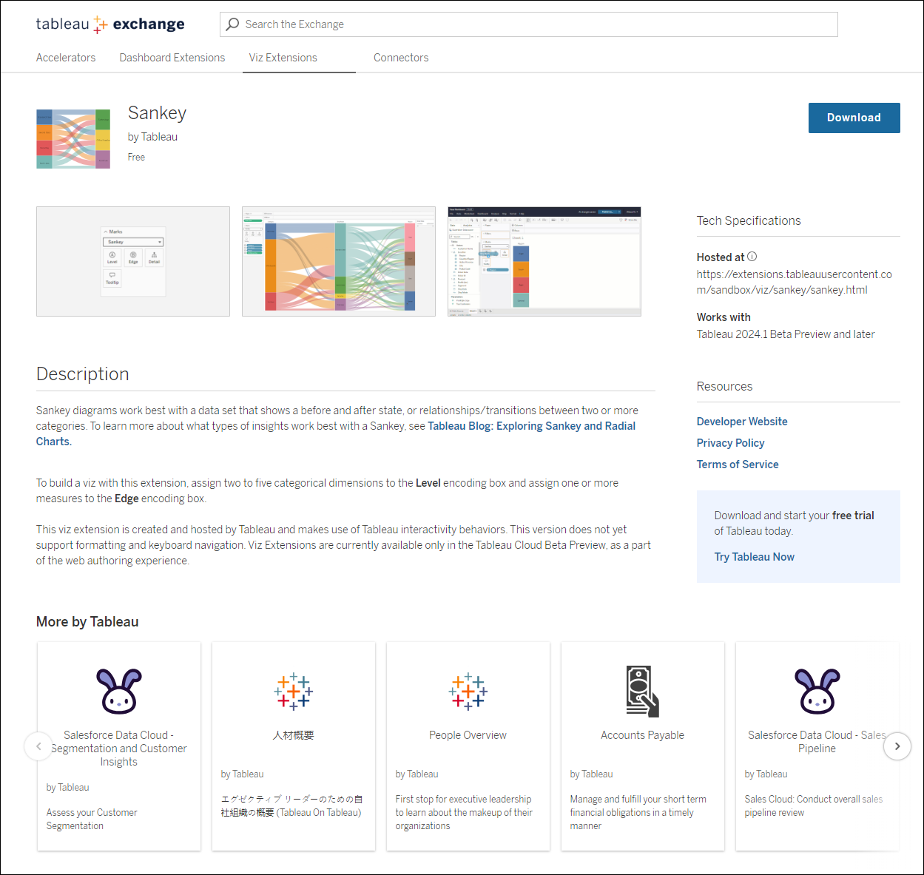Open the multi-level Sankey diagram screenshot thumbnail
Image resolution: width=924 pixels, height=875 pixels.
(339, 262)
